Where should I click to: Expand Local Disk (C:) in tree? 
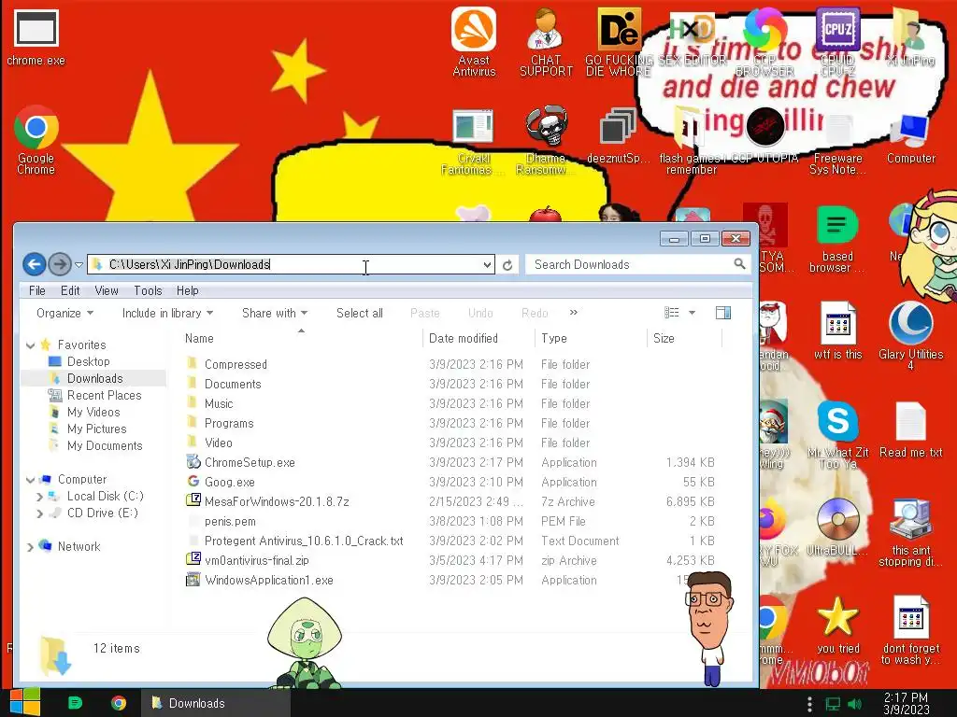39,497
